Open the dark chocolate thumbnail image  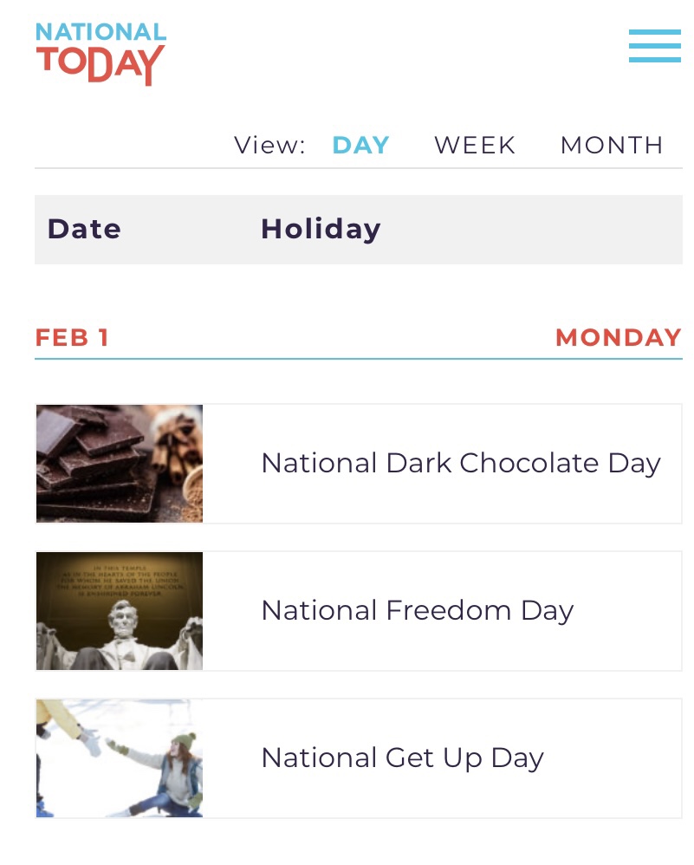[x=120, y=464]
